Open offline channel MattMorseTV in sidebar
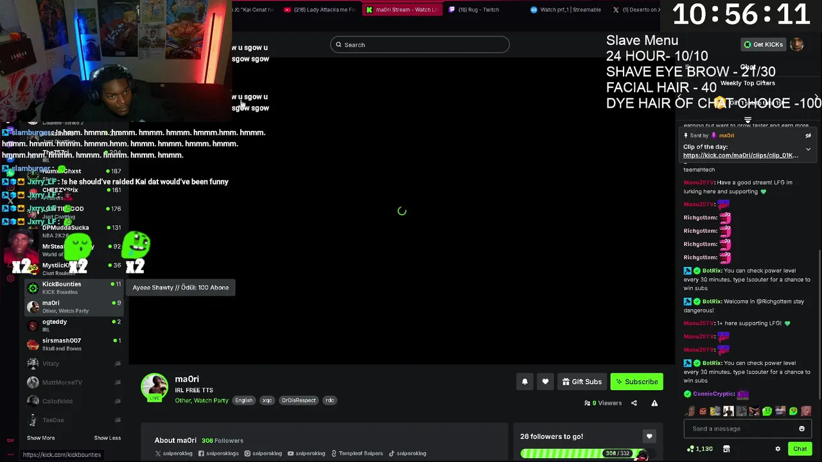This screenshot has width=822, height=462. pos(74,382)
